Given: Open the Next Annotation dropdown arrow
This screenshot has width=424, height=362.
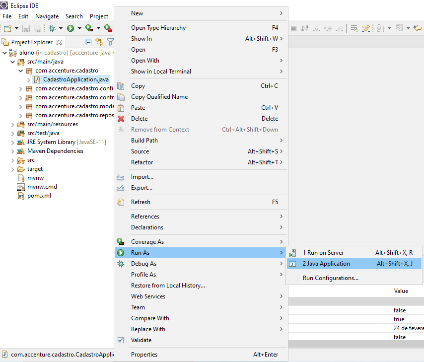Looking at the screenshot, I should (x=389, y=28).
